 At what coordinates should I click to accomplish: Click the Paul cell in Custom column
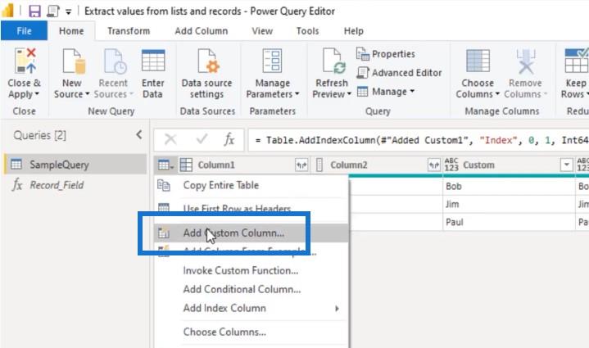tap(509, 222)
